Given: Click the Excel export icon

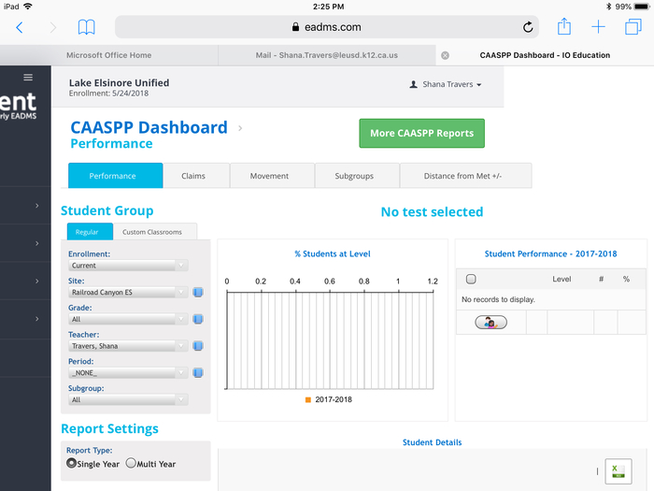Looking at the screenshot, I should [x=618, y=471].
